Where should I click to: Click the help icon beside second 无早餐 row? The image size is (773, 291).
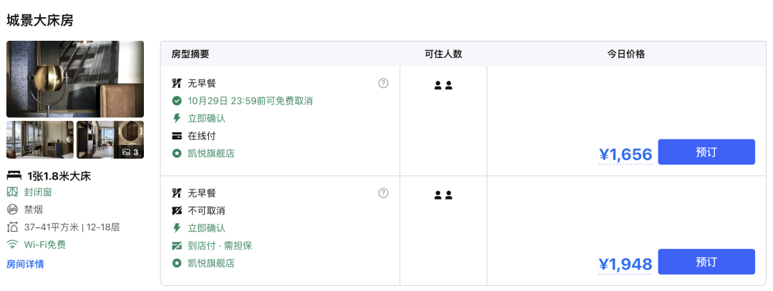click(384, 193)
